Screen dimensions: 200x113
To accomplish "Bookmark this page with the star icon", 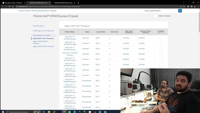I will (x=184, y=6).
